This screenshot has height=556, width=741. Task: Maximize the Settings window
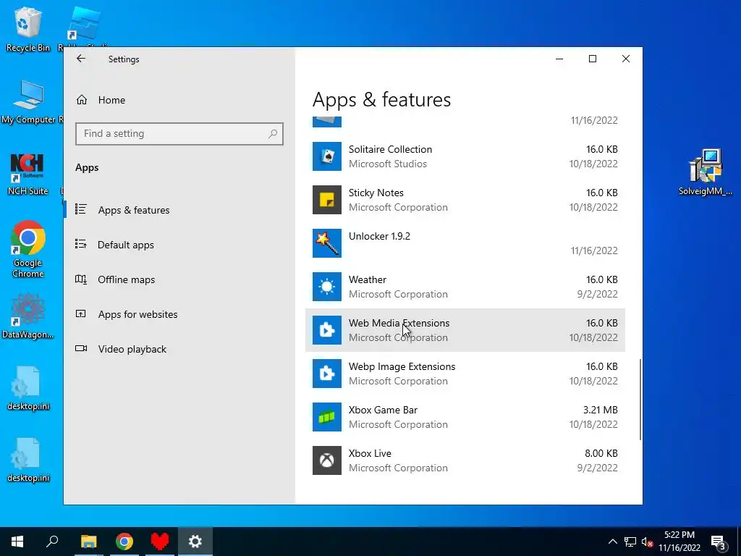593,59
